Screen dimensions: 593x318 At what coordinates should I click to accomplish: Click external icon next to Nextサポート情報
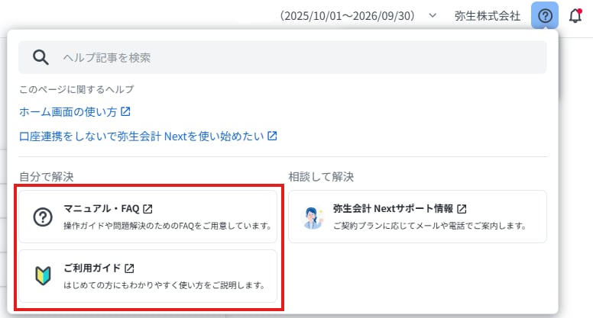point(462,209)
